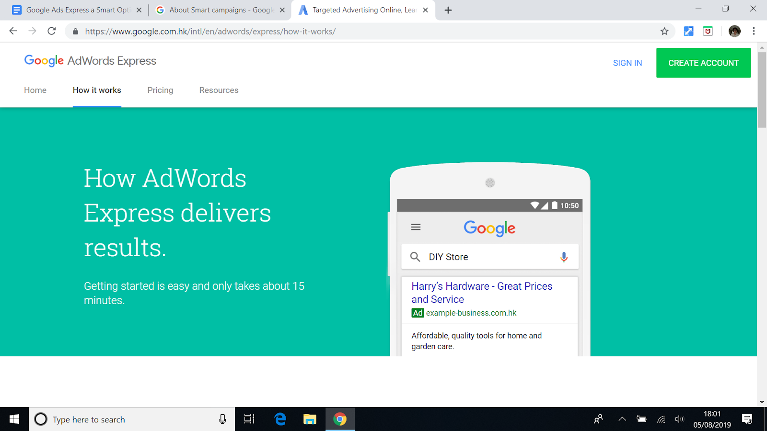Bookmark this page with the star
This screenshot has width=767, height=431.
[664, 31]
